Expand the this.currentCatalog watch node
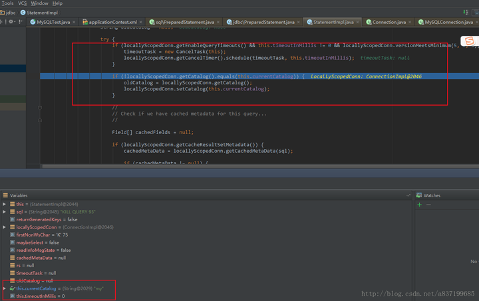 (4, 288)
